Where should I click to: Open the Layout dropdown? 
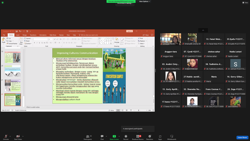coord(28,38)
